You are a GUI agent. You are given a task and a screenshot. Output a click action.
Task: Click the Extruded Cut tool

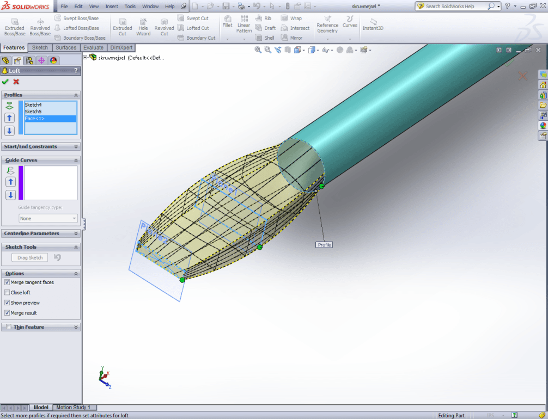(x=123, y=27)
